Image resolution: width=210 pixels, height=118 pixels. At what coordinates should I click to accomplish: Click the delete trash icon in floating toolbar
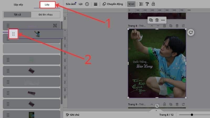[157, 20]
